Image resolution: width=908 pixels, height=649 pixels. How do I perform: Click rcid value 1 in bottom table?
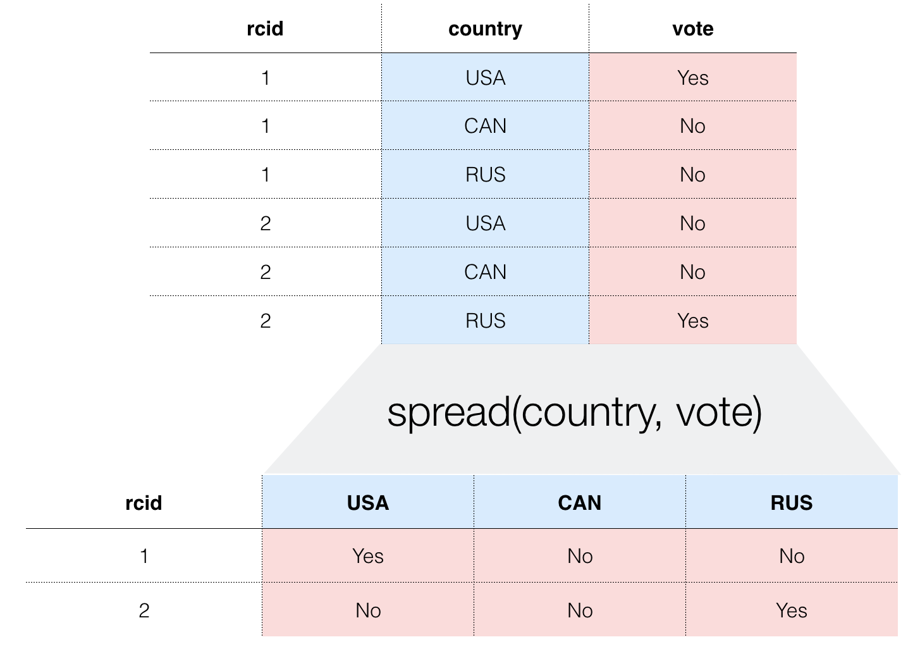pyautogui.click(x=144, y=556)
